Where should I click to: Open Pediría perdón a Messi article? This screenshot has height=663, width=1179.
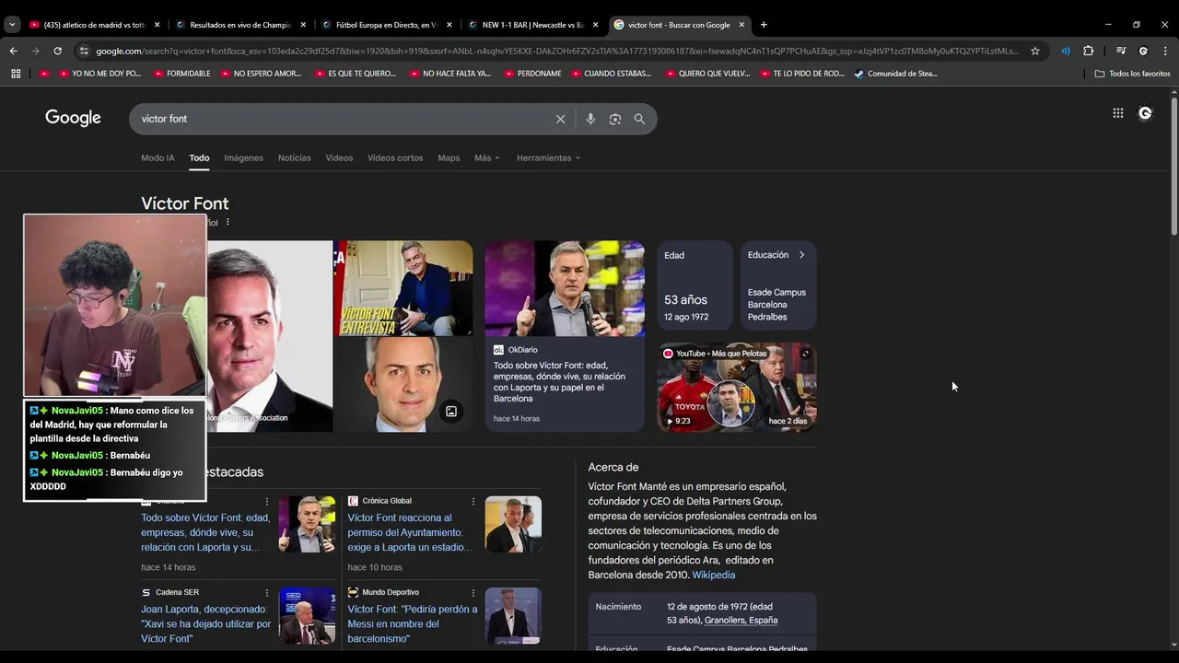coord(413,624)
